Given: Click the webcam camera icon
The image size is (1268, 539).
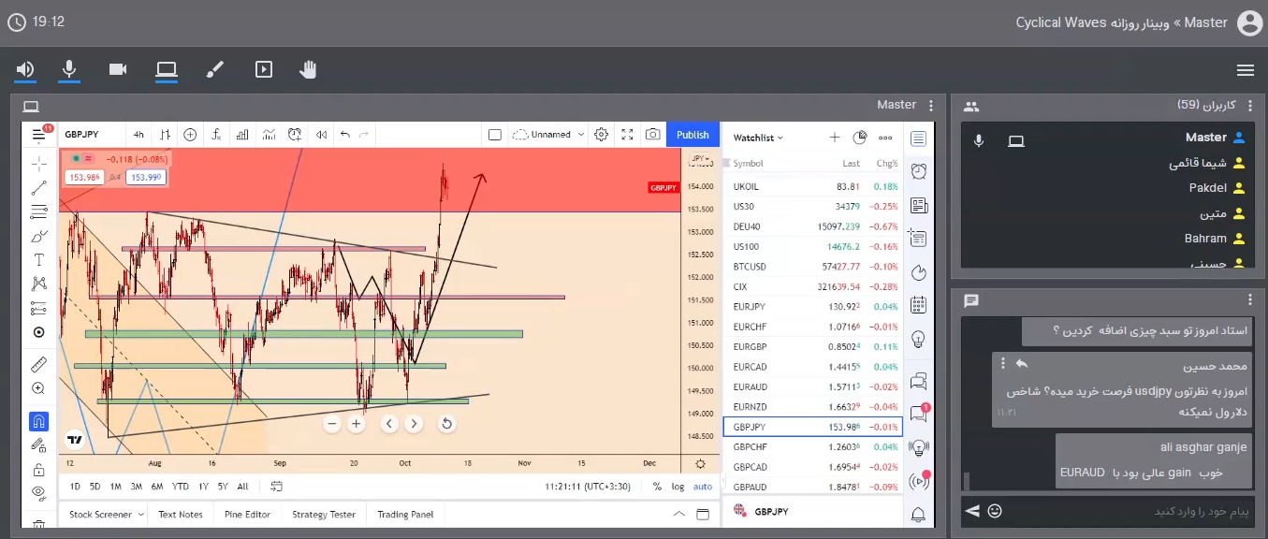Looking at the screenshot, I should (118, 69).
